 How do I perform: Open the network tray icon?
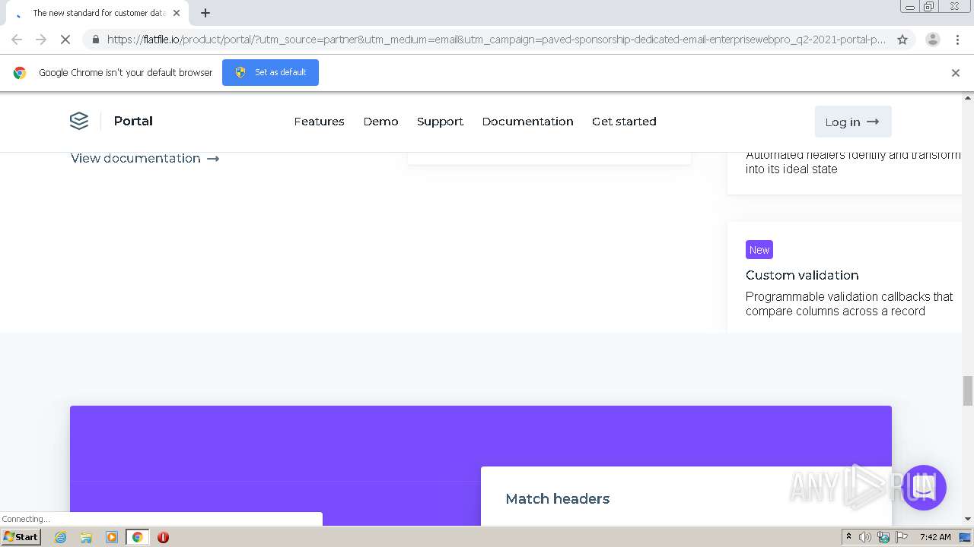pyautogui.click(x=883, y=537)
